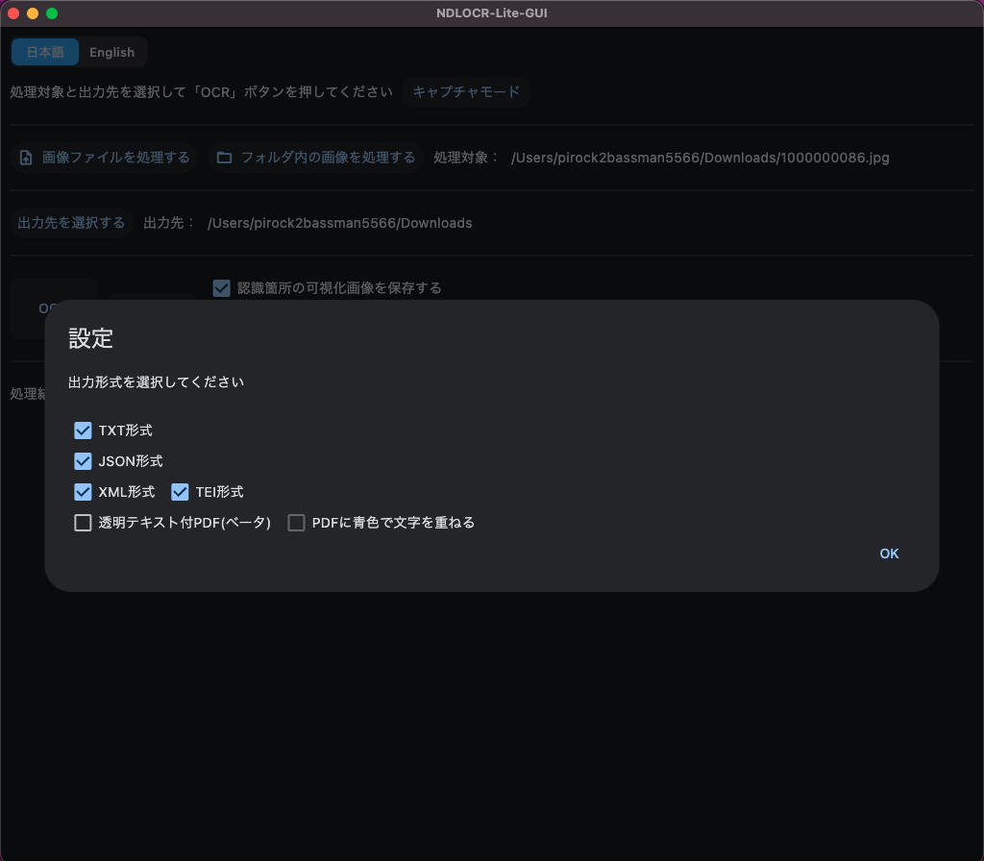
Task: Click the folder icon for folder processing
Action: point(224,158)
